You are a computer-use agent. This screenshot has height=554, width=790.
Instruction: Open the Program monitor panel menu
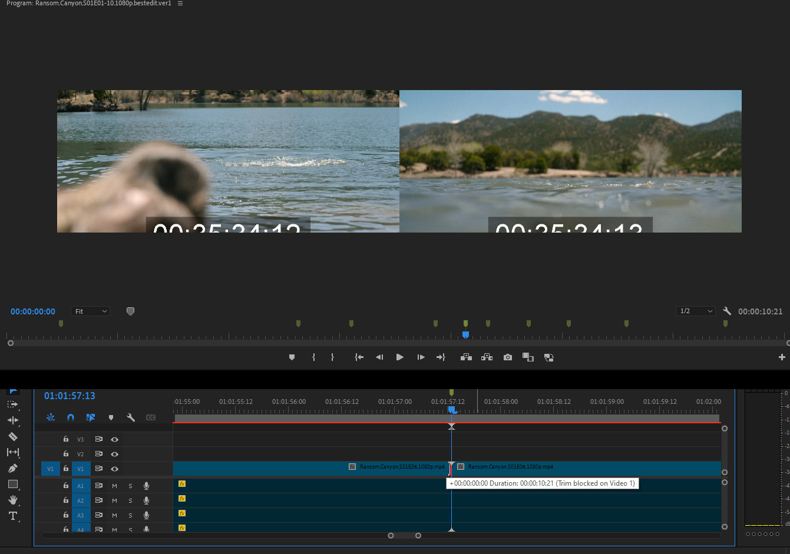tap(180, 4)
